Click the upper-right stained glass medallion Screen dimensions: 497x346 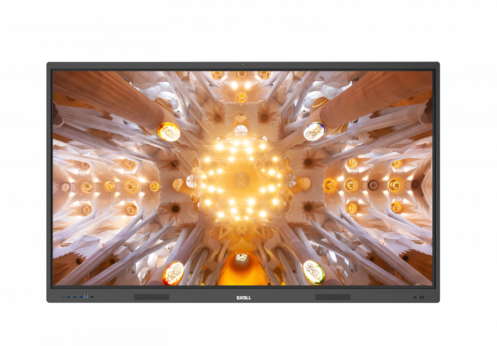(314, 131)
